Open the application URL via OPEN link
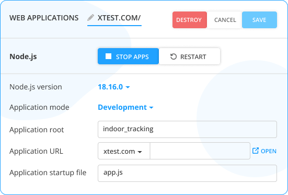Screen dimensions: 288x195 pos(264,151)
